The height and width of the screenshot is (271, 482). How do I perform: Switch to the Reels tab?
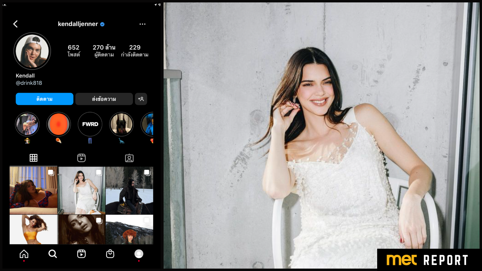81,158
